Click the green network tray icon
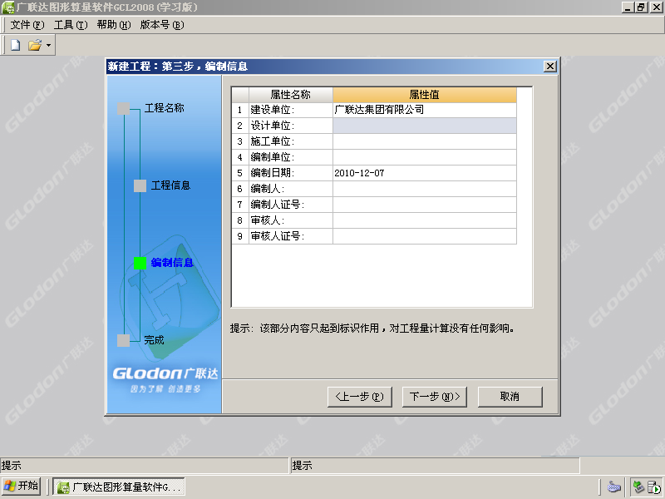The width and height of the screenshot is (665, 499). [x=638, y=487]
